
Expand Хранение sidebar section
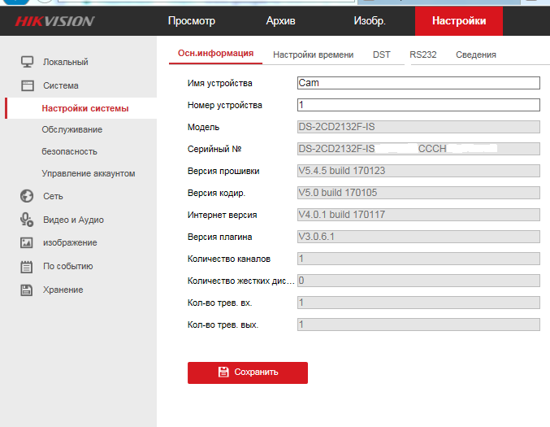click(x=63, y=290)
